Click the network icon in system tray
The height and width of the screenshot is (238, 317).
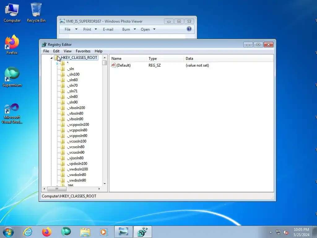pos(278,232)
